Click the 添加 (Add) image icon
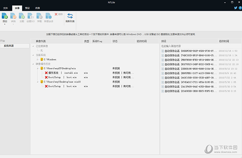The width and height of the screenshot is (242, 158). click(4, 16)
